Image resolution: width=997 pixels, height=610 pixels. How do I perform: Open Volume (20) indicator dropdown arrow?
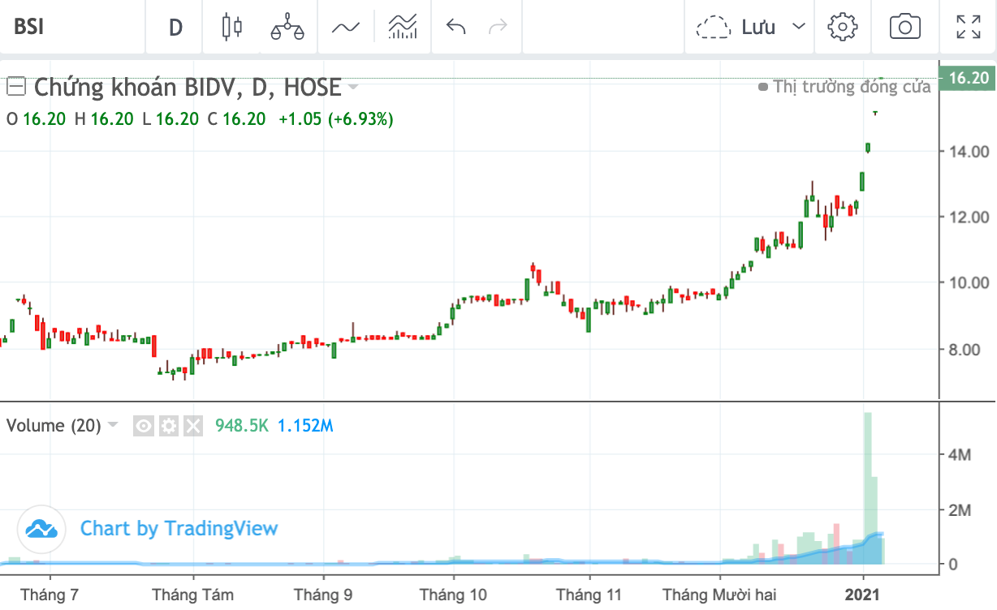point(113,426)
